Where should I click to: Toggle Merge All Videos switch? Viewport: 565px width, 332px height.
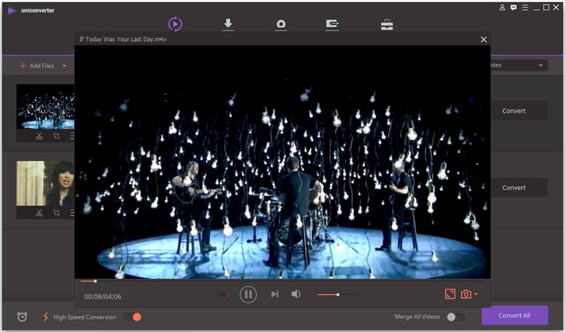tap(455, 317)
